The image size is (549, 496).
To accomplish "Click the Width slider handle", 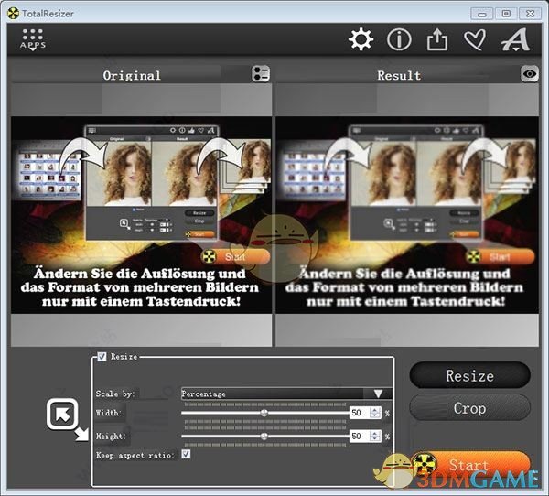I will 264,413.
